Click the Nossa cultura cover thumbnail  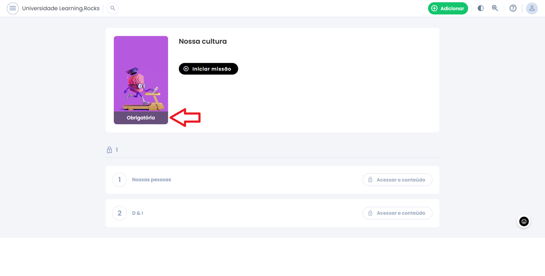tap(141, 80)
